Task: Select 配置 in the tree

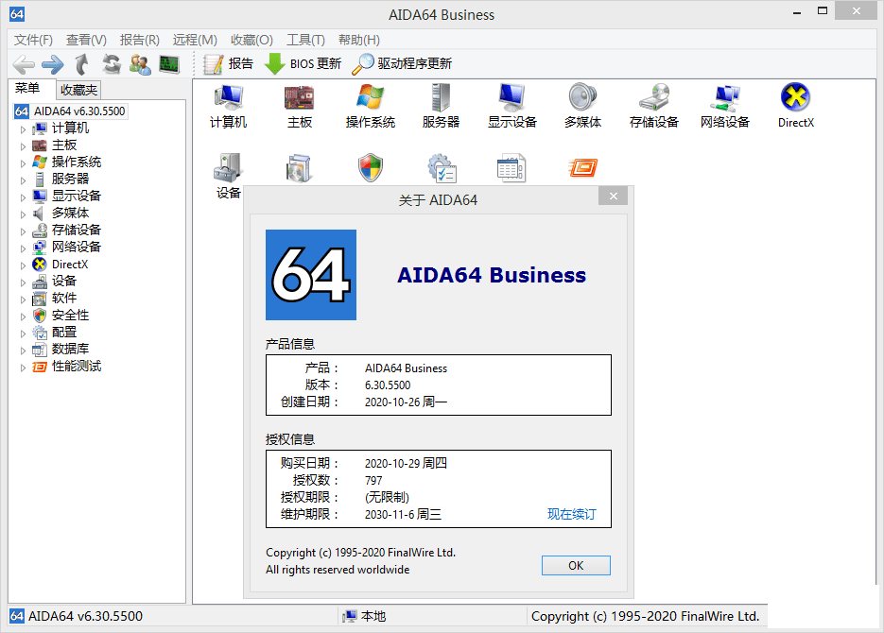Action: pos(63,333)
